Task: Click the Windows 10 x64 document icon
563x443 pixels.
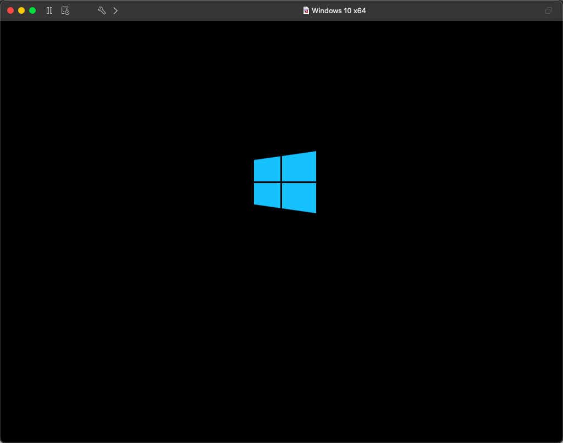Action: [x=306, y=11]
